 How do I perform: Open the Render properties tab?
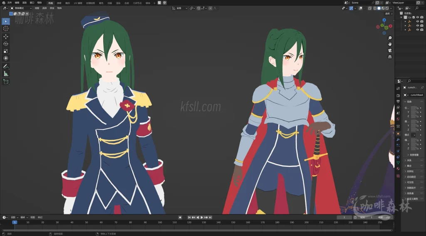(x=398, y=96)
